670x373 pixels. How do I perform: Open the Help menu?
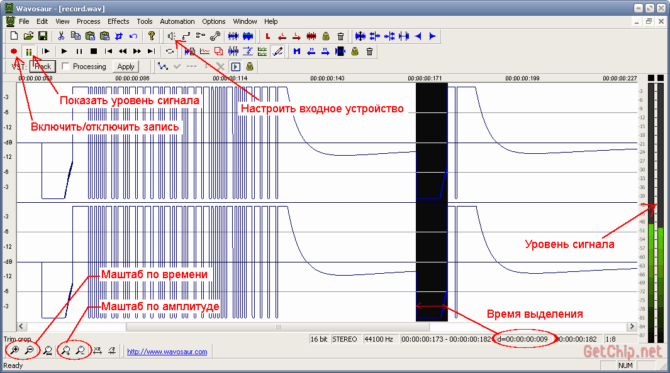click(271, 21)
